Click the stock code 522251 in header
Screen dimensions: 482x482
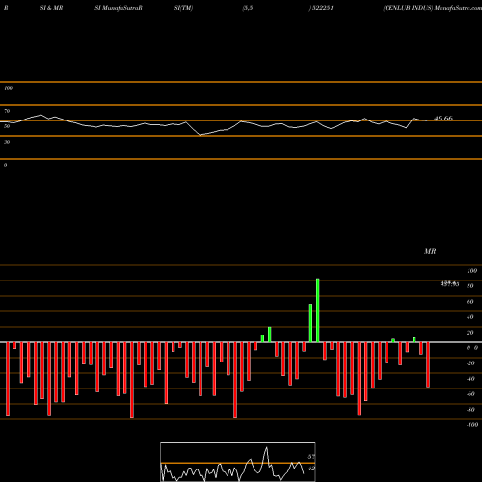point(322,8)
